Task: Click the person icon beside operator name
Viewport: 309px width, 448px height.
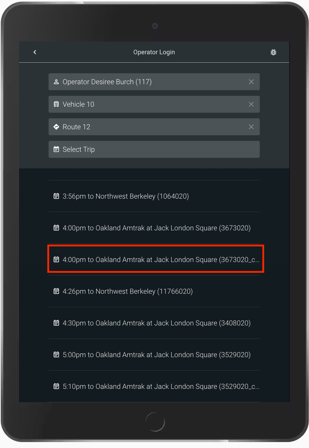Action: [x=56, y=82]
